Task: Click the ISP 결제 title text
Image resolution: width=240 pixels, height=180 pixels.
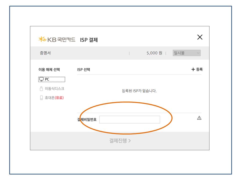Action: 89,40
